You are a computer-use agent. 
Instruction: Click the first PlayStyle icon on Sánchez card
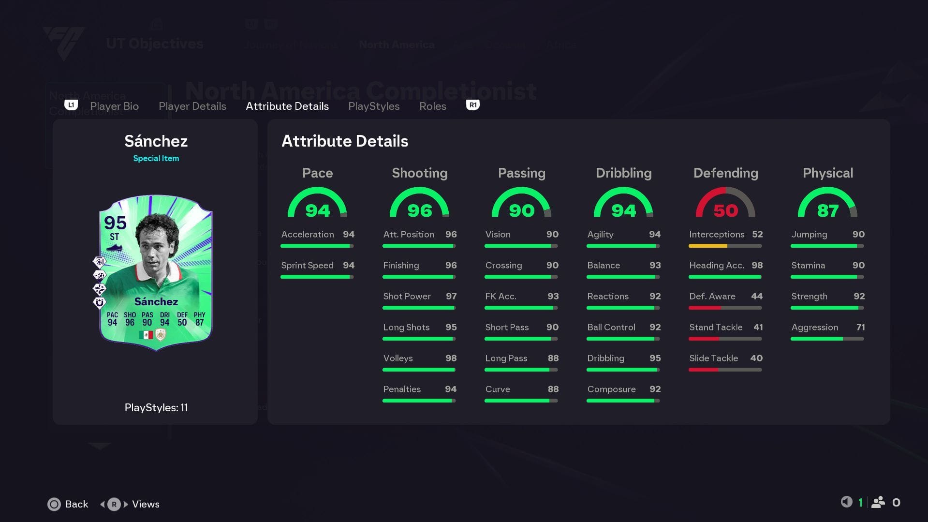(99, 262)
